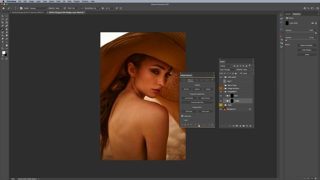320x180 pixels.
Task: Adjust the Feather slider handle
Action: coord(286,40)
